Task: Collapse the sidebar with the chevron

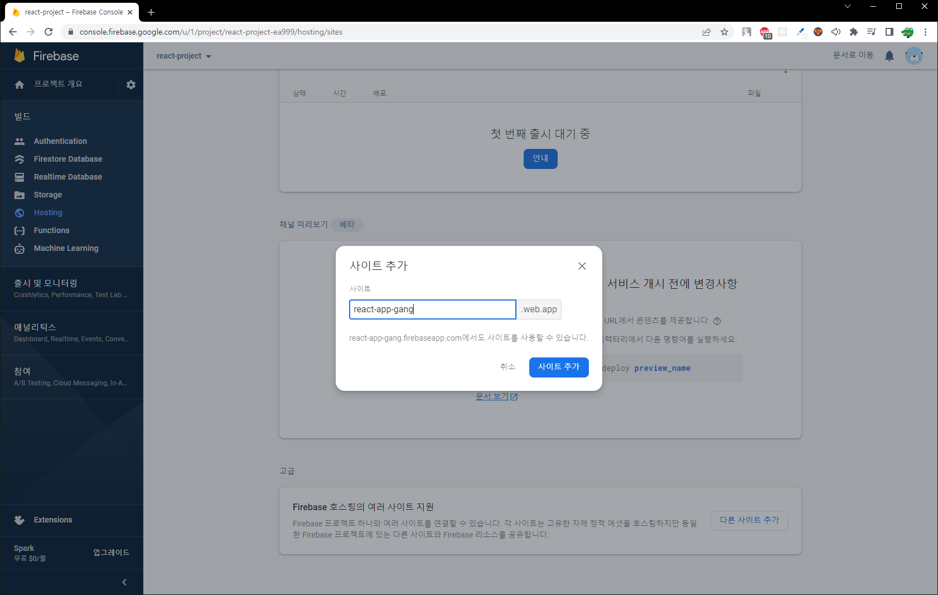Action: 124,582
